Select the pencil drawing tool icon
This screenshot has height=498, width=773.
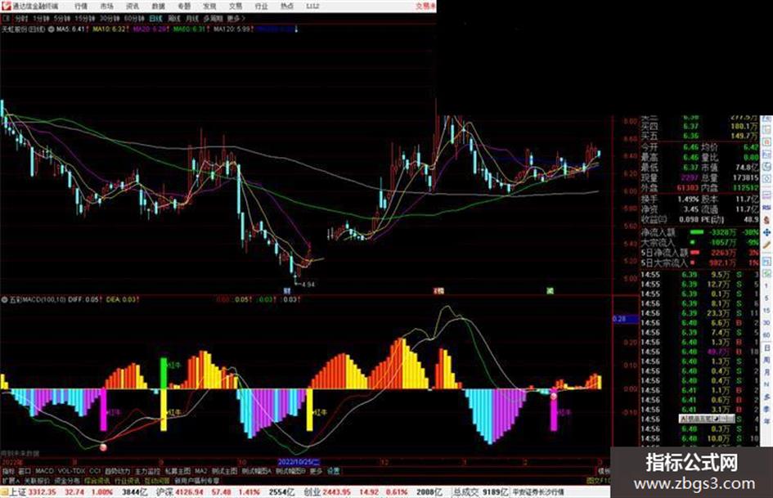point(766,245)
